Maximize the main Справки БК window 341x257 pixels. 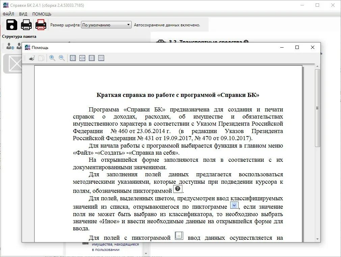click(317, 5)
